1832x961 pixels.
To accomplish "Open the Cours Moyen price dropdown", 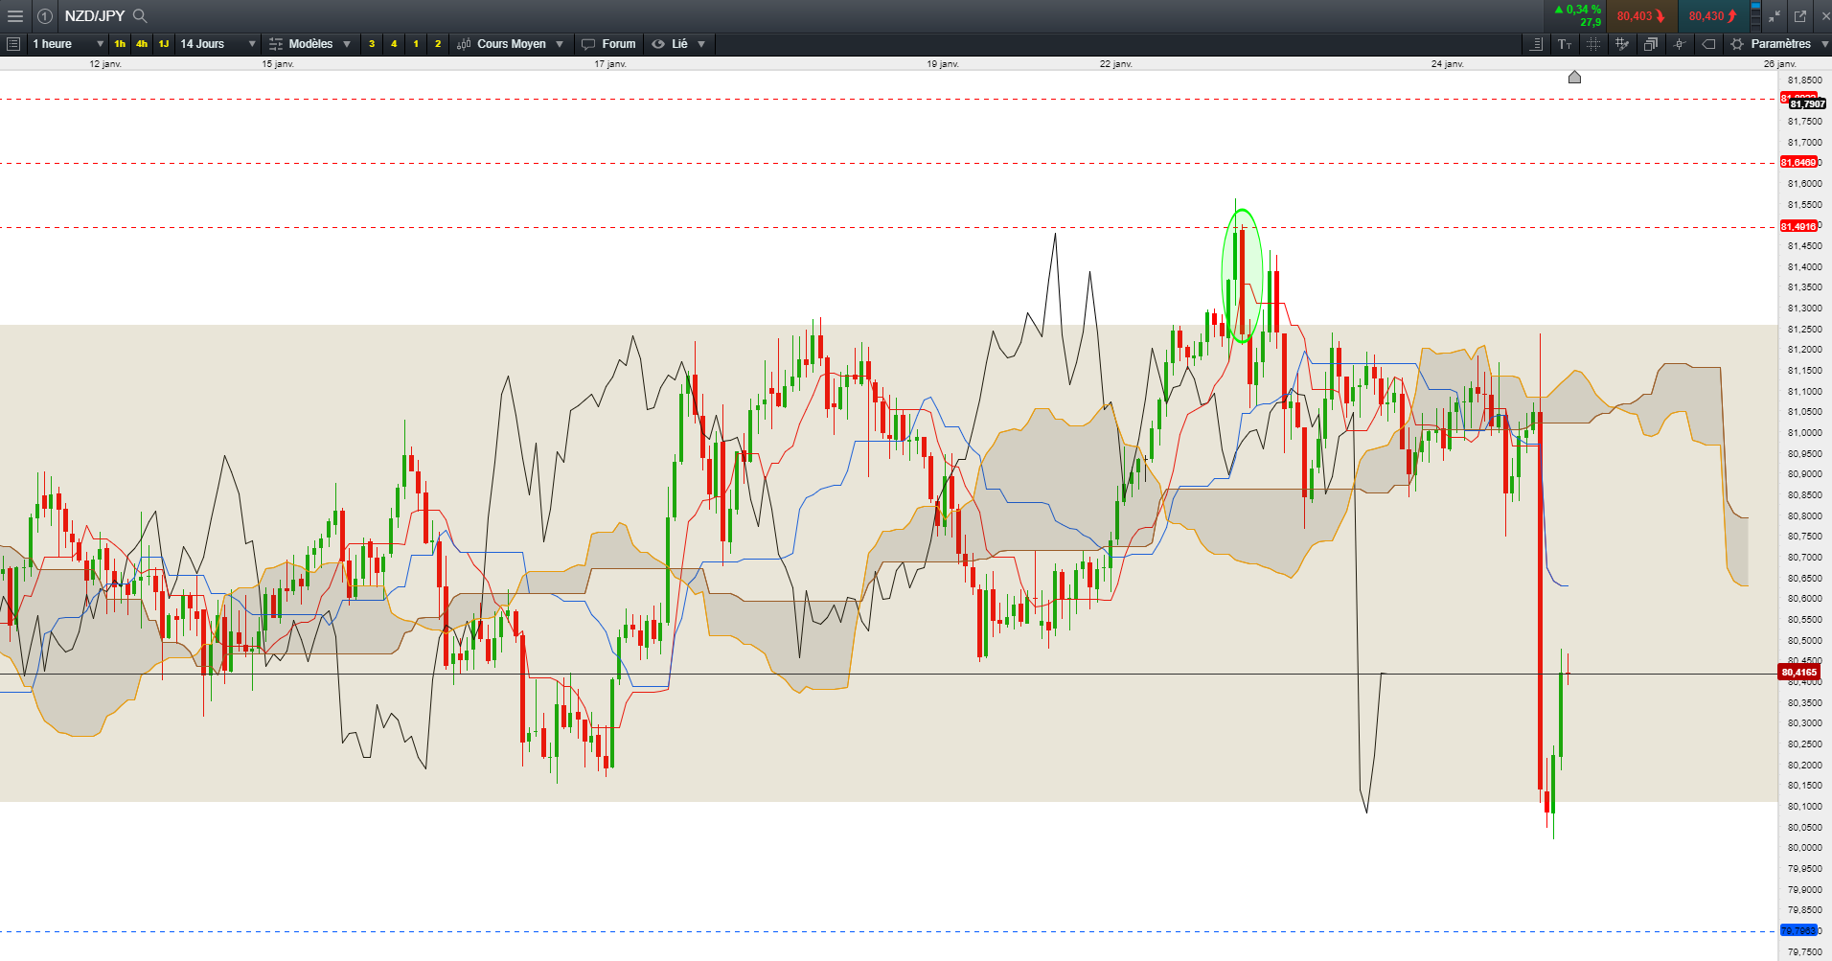I will click(511, 44).
